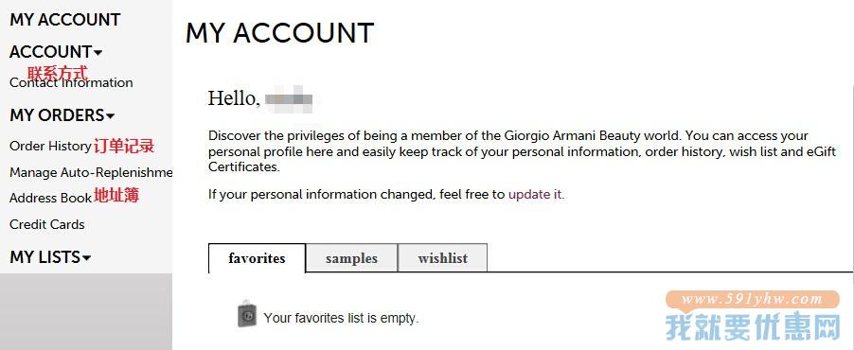Viewport: 854px width, 350px height.
Task: Select the favorites tab
Action: click(x=258, y=258)
